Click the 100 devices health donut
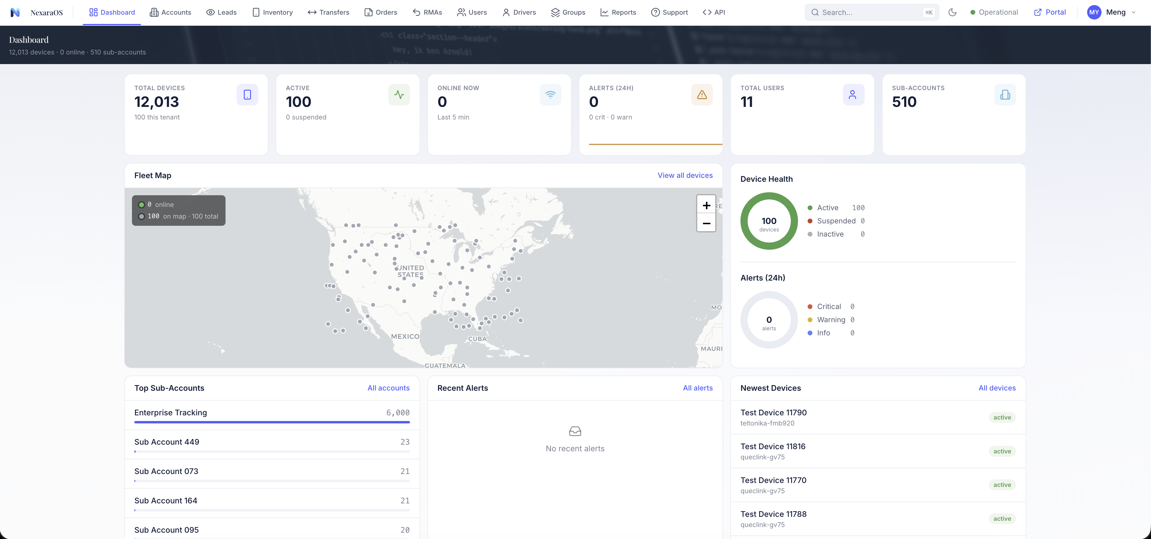Image resolution: width=1151 pixels, height=539 pixels. [769, 221]
